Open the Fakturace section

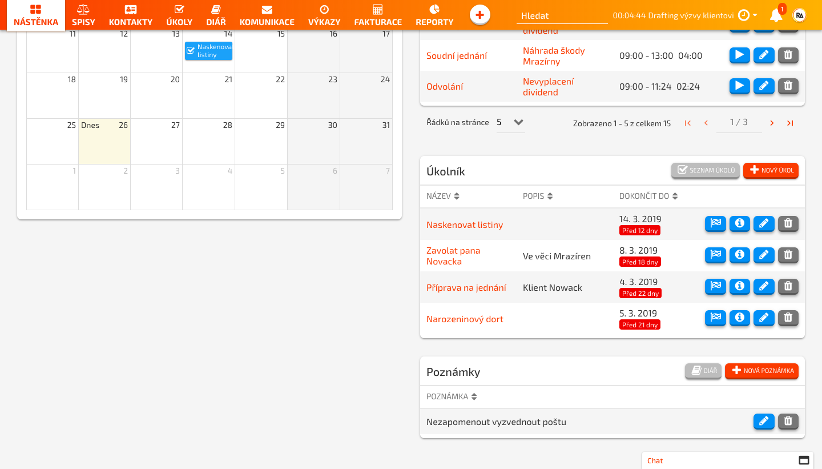click(x=378, y=15)
